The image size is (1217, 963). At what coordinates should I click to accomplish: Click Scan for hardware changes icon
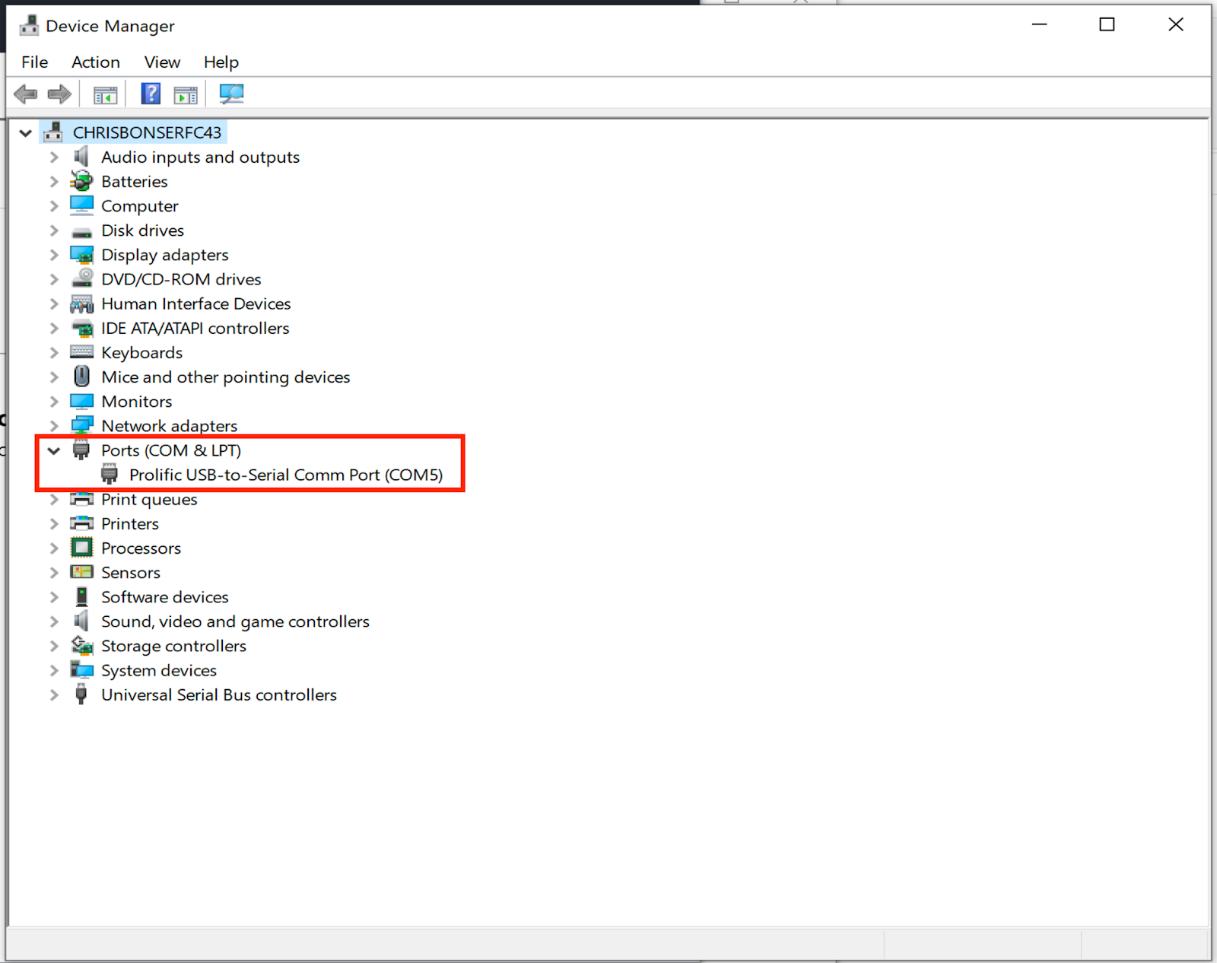pos(231,93)
